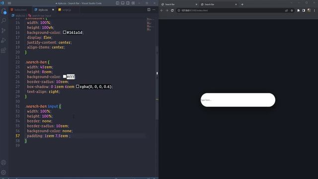Screen dimensions: 318x179
Task: Close the second Search Bar browser tab
Action: (236, 4)
